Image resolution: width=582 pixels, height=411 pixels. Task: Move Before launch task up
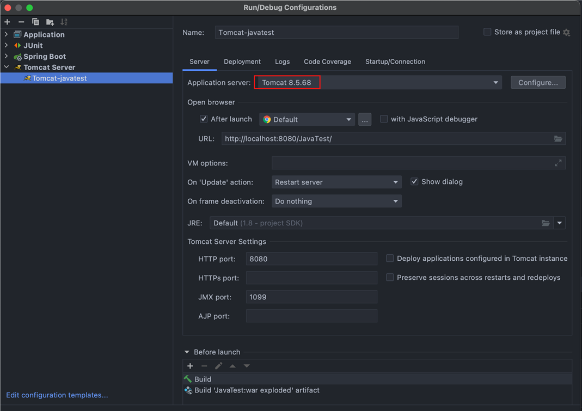click(x=232, y=366)
